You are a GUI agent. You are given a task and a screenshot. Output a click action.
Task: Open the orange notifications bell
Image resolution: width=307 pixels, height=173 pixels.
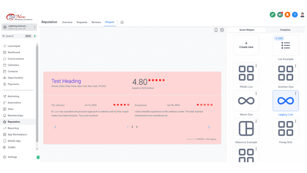[287, 14]
